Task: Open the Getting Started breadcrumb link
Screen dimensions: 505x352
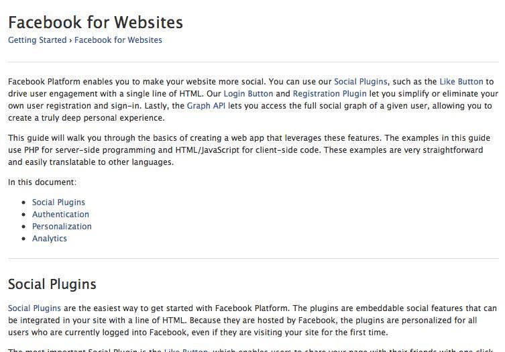Action: click(37, 40)
